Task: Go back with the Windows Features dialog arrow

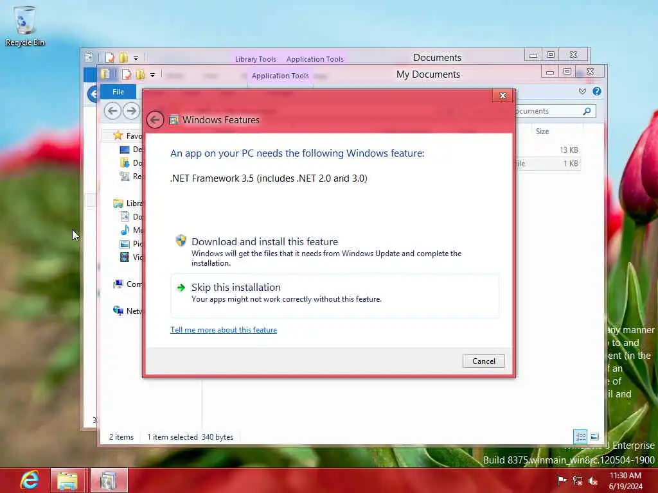Action: 155,120
